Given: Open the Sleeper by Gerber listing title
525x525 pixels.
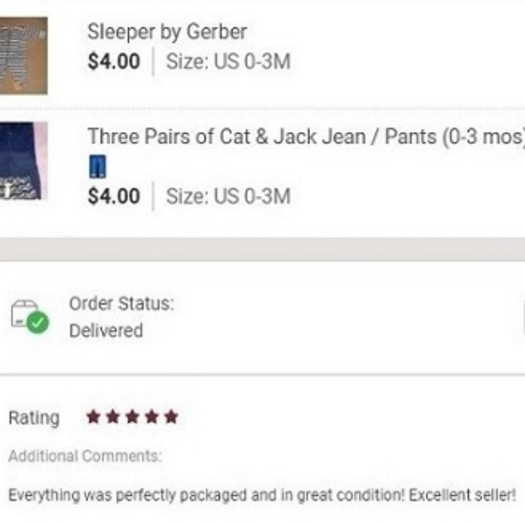Looking at the screenshot, I should 167,32.
